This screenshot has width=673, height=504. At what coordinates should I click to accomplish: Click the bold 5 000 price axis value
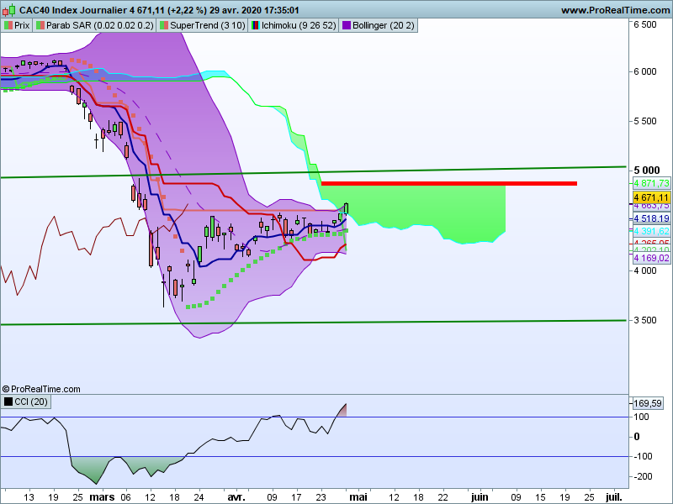click(647, 171)
